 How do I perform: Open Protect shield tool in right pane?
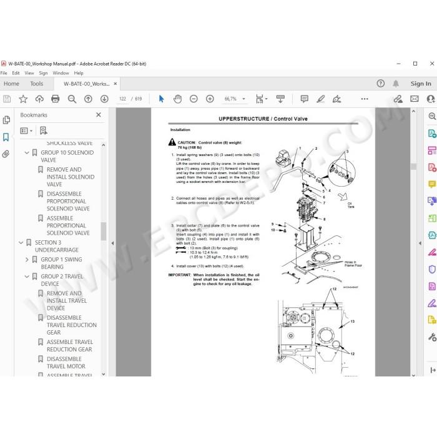432,269
